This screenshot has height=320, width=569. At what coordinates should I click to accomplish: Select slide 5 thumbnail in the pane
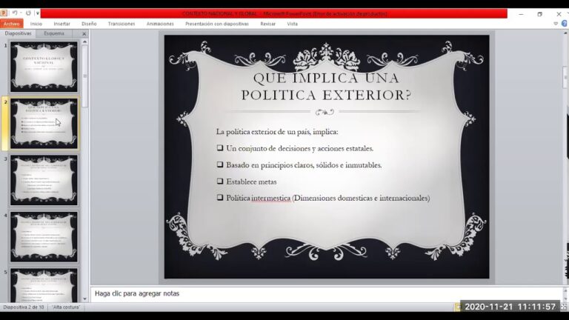pos(44,285)
